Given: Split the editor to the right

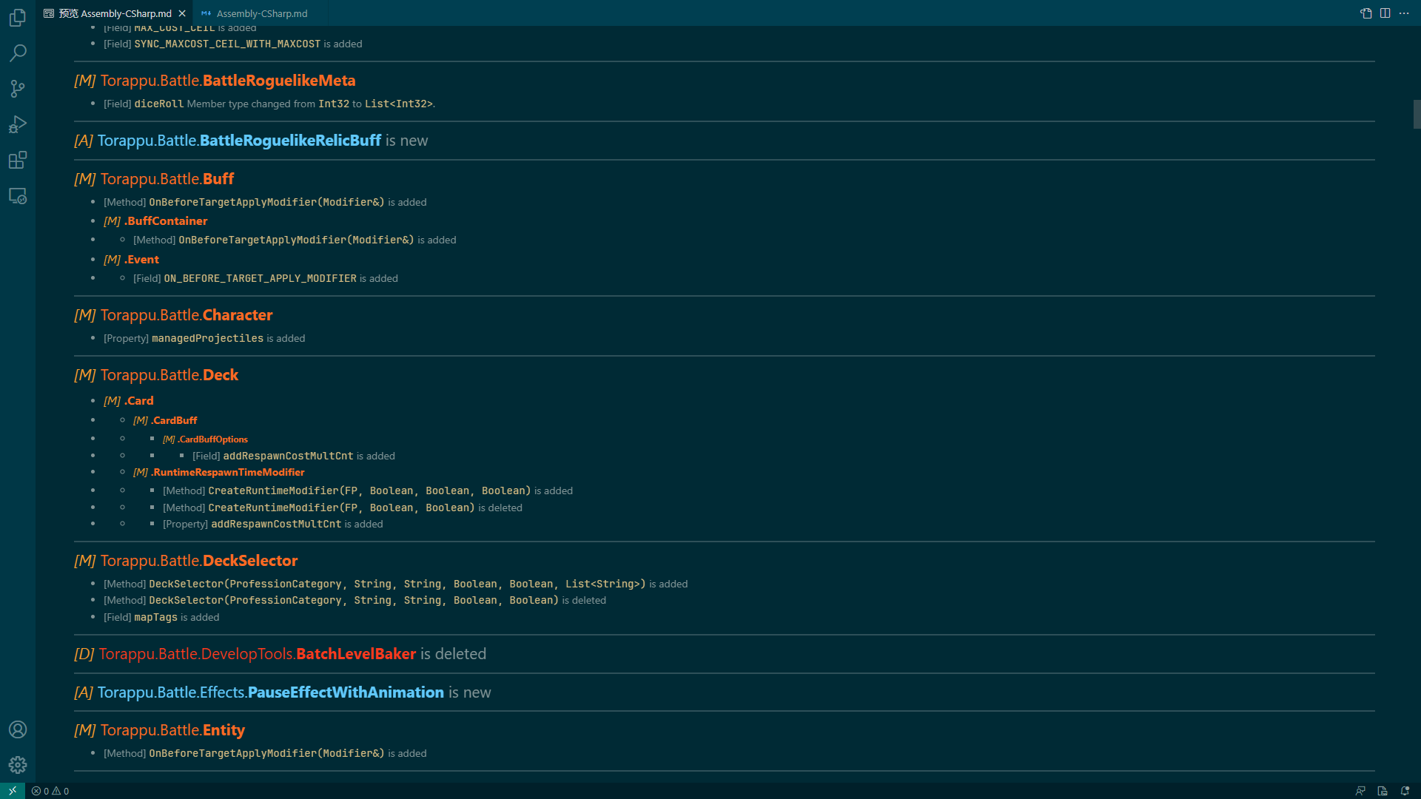Looking at the screenshot, I should click(1385, 13).
